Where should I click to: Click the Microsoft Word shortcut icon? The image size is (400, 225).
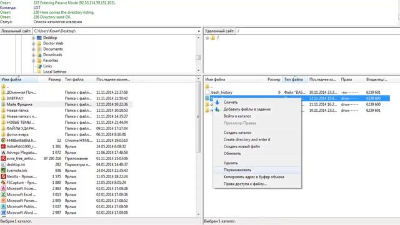(x=3, y=212)
